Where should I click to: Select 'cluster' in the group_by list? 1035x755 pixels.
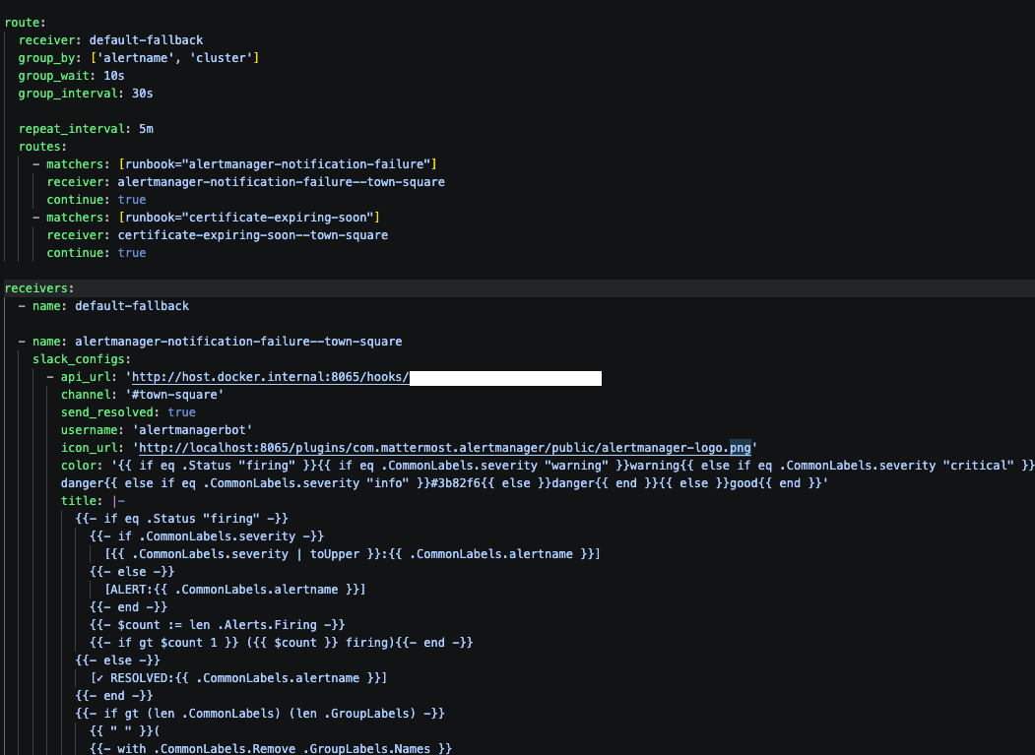tap(222, 58)
